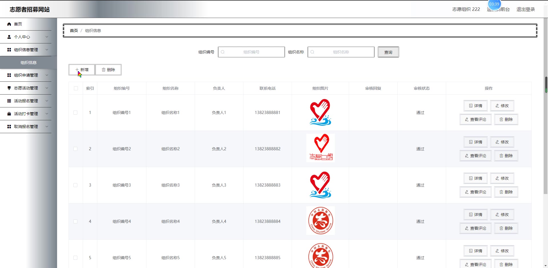Open 详情 for 组织名称2 row
The height and width of the screenshot is (268, 548).
click(476, 142)
